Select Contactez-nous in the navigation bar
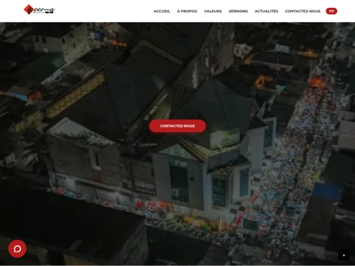Image resolution: width=355 pixels, height=266 pixels. (302, 11)
